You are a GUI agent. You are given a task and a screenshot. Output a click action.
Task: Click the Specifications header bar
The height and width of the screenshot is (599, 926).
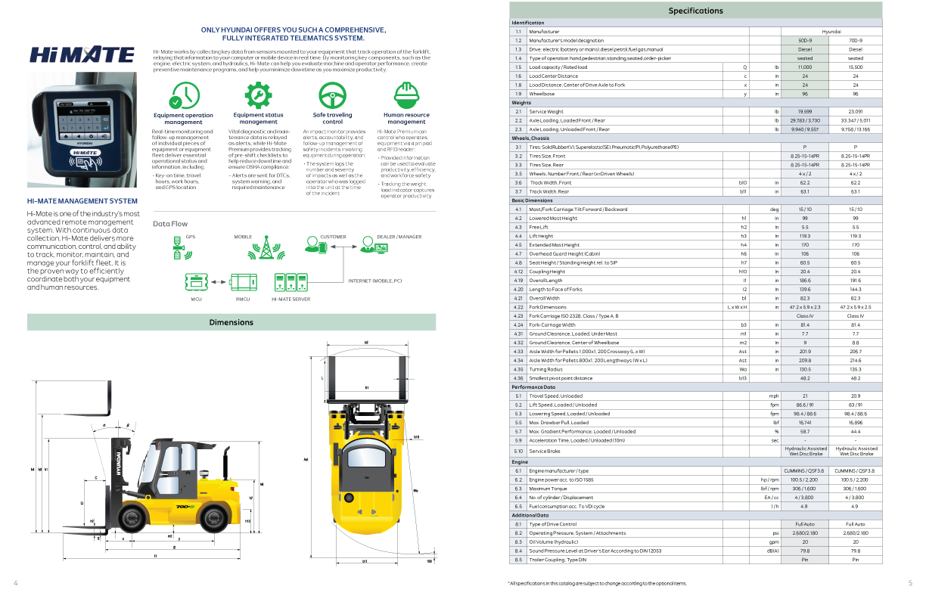[695, 11]
